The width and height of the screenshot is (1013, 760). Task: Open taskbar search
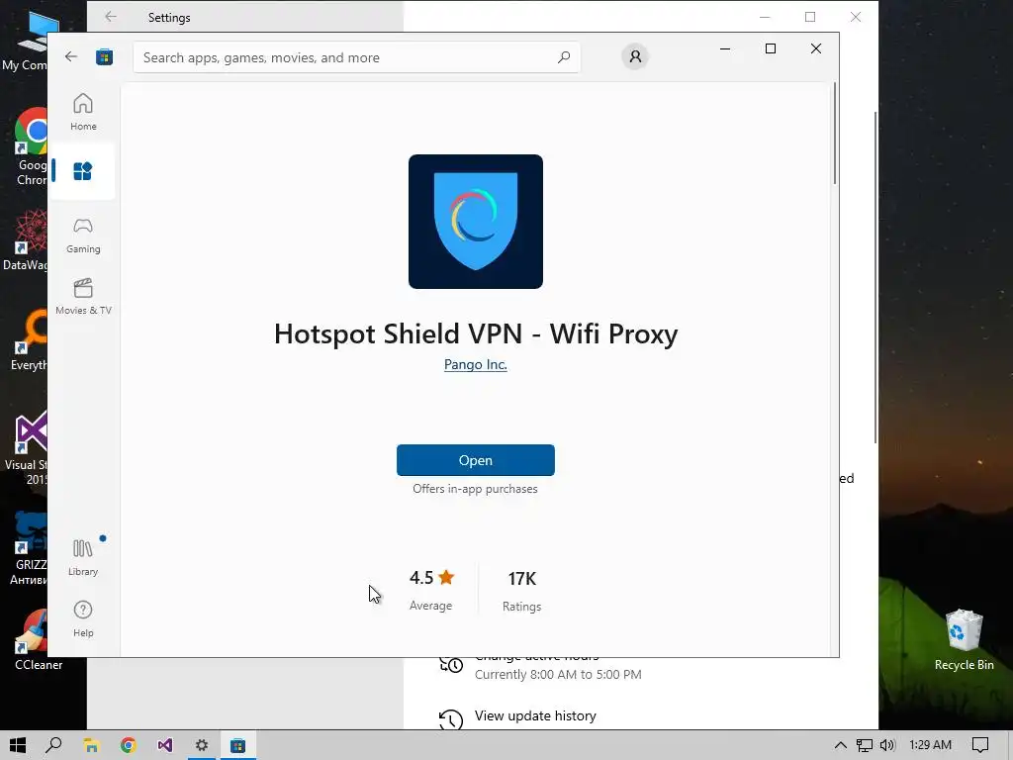53,745
